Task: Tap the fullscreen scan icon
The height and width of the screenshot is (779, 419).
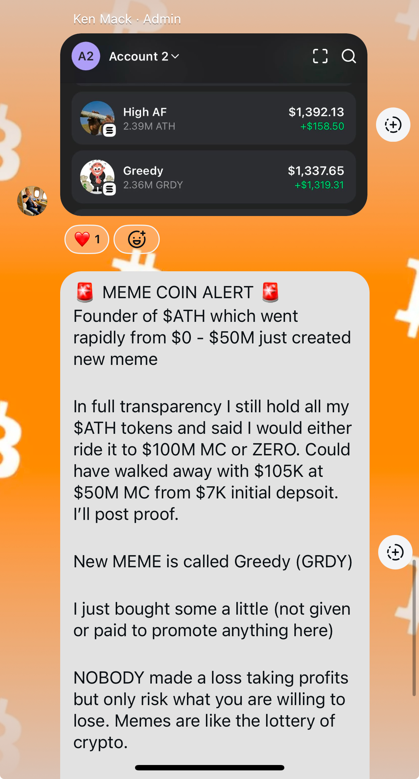Action: coord(320,56)
